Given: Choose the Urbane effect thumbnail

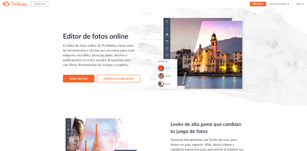Looking at the screenshot, I should tap(161, 84).
